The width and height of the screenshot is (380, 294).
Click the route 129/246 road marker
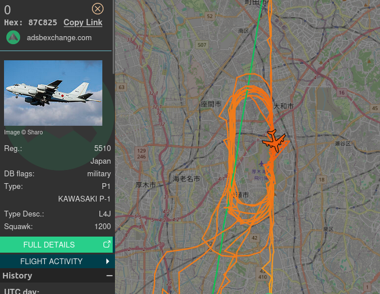pyautogui.click(x=141, y=154)
